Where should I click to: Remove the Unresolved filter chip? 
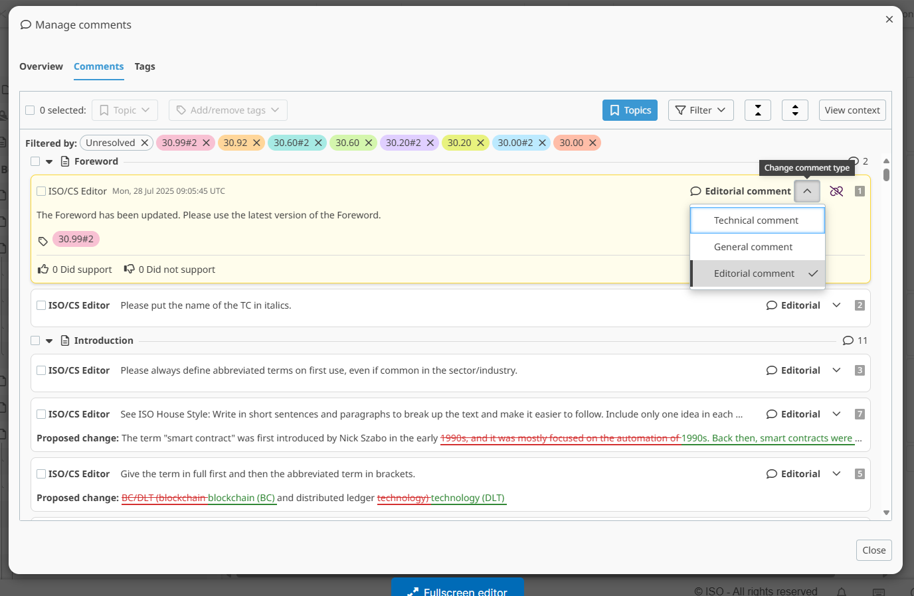(144, 143)
